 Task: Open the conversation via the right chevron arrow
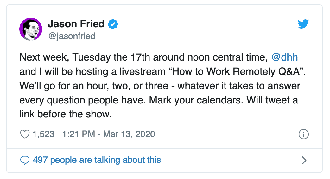(304, 161)
